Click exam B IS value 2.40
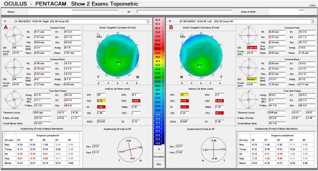The image size is (318, 171). 219,122
